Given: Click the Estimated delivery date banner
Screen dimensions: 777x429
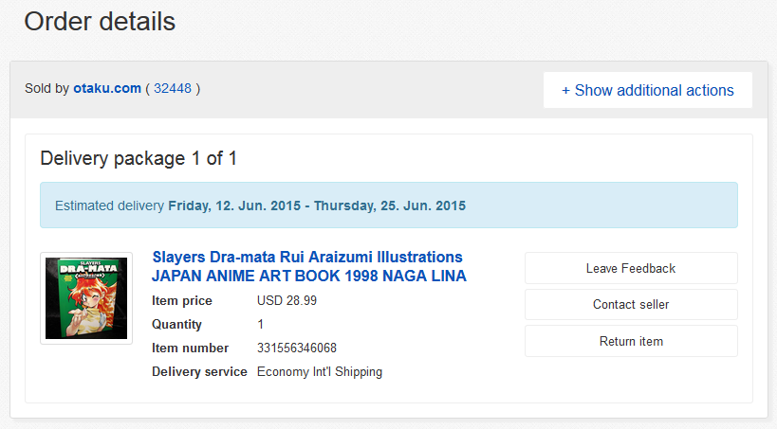Looking at the screenshot, I should point(388,206).
